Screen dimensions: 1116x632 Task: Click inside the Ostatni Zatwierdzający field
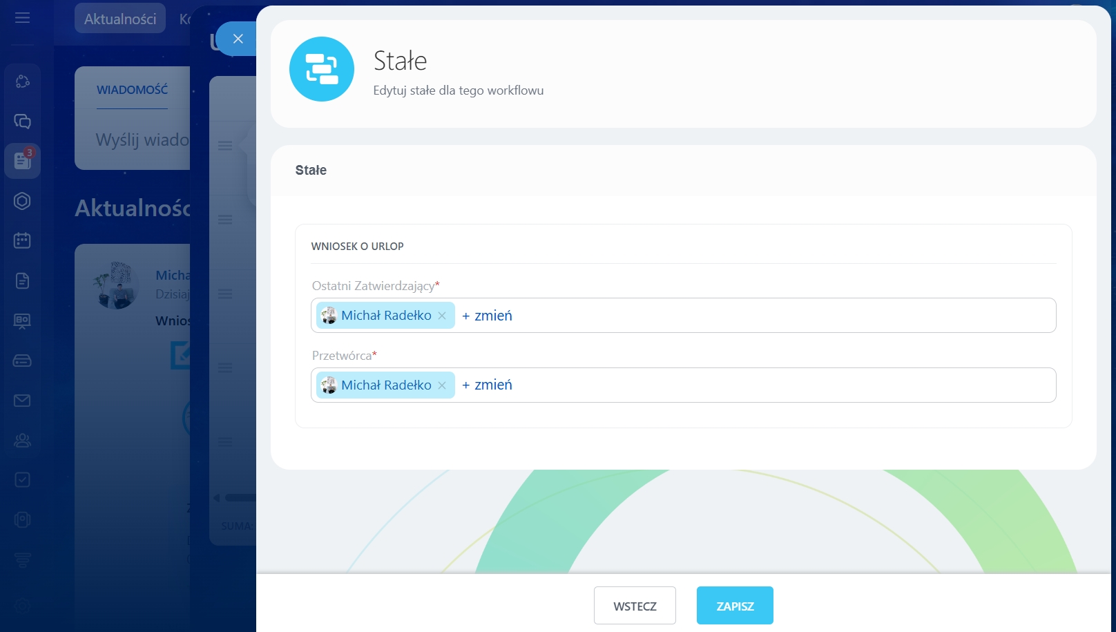click(684, 316)
